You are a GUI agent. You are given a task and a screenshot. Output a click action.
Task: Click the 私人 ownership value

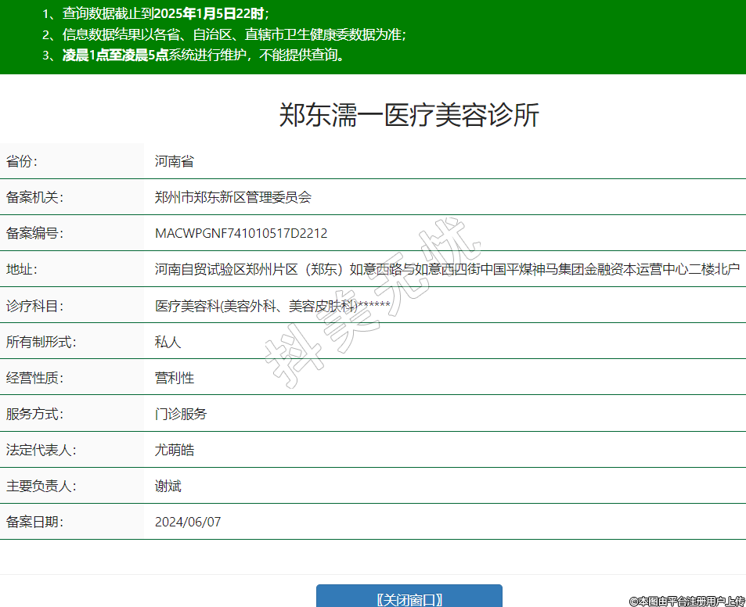coord(168,342)
